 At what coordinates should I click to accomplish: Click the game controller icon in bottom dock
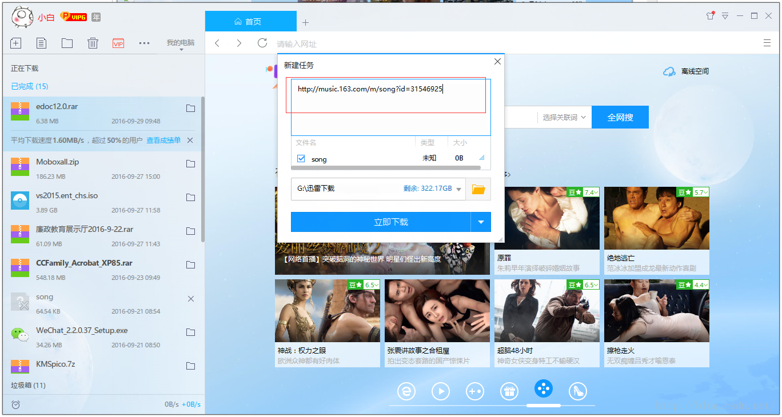click(x=475, y=391)
